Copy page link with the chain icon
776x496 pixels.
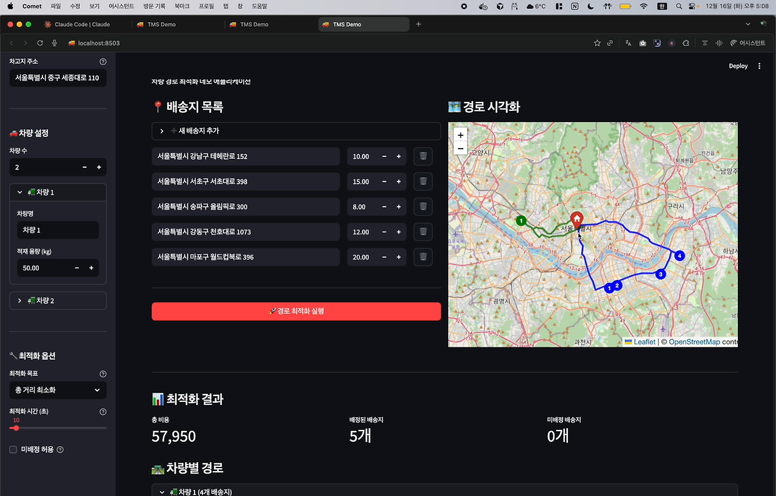[610, 43]
